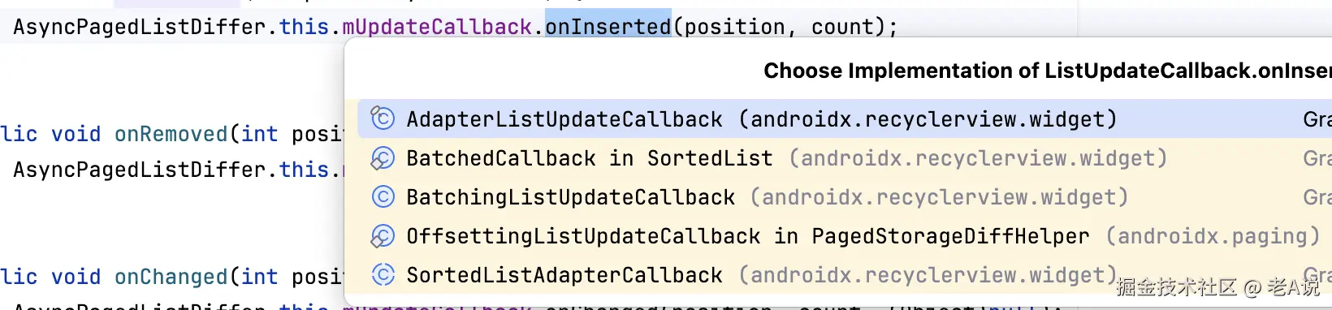Click the highlighted onInserted method call
Screen dimensions: 1332x310
point(608,27)
